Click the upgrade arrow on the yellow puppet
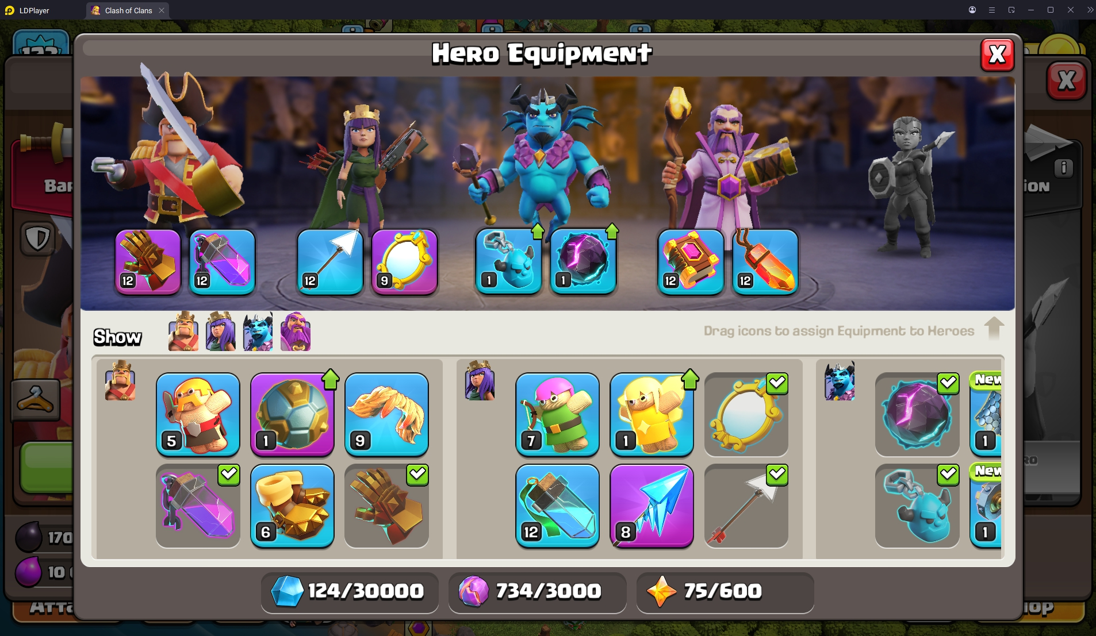Viewport: 1096px width, 636px height. coord(690,379)
